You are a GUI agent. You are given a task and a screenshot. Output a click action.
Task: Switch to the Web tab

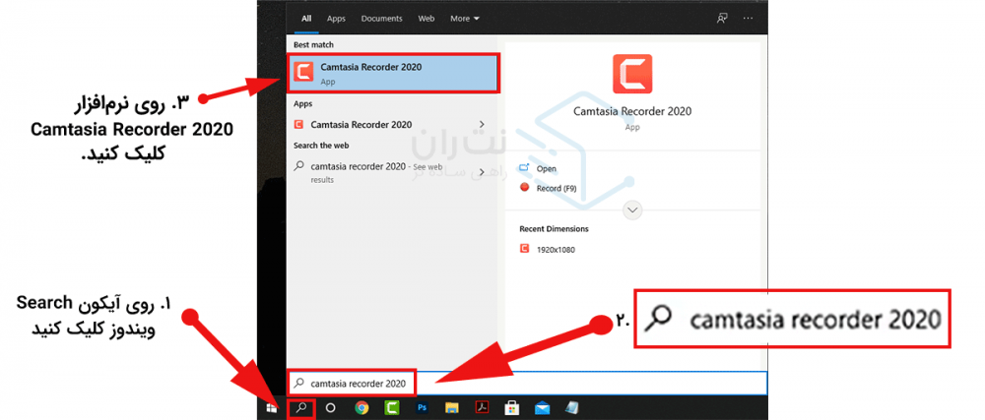(427, 18)
